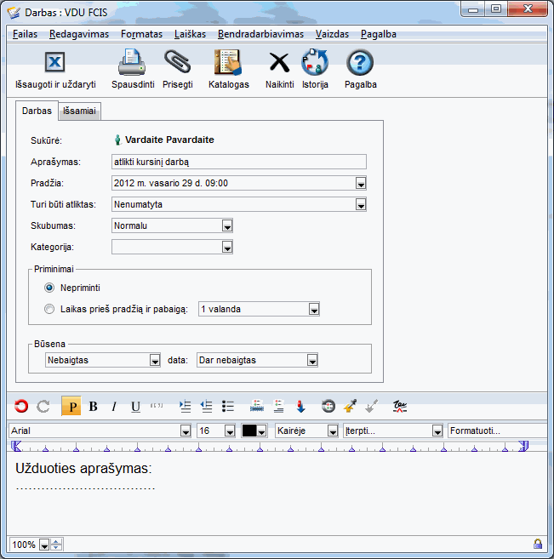The width and height of the screenshot is (554, 559).
Task: Open the Istorija history icon
Action: [x=315, y=63]
